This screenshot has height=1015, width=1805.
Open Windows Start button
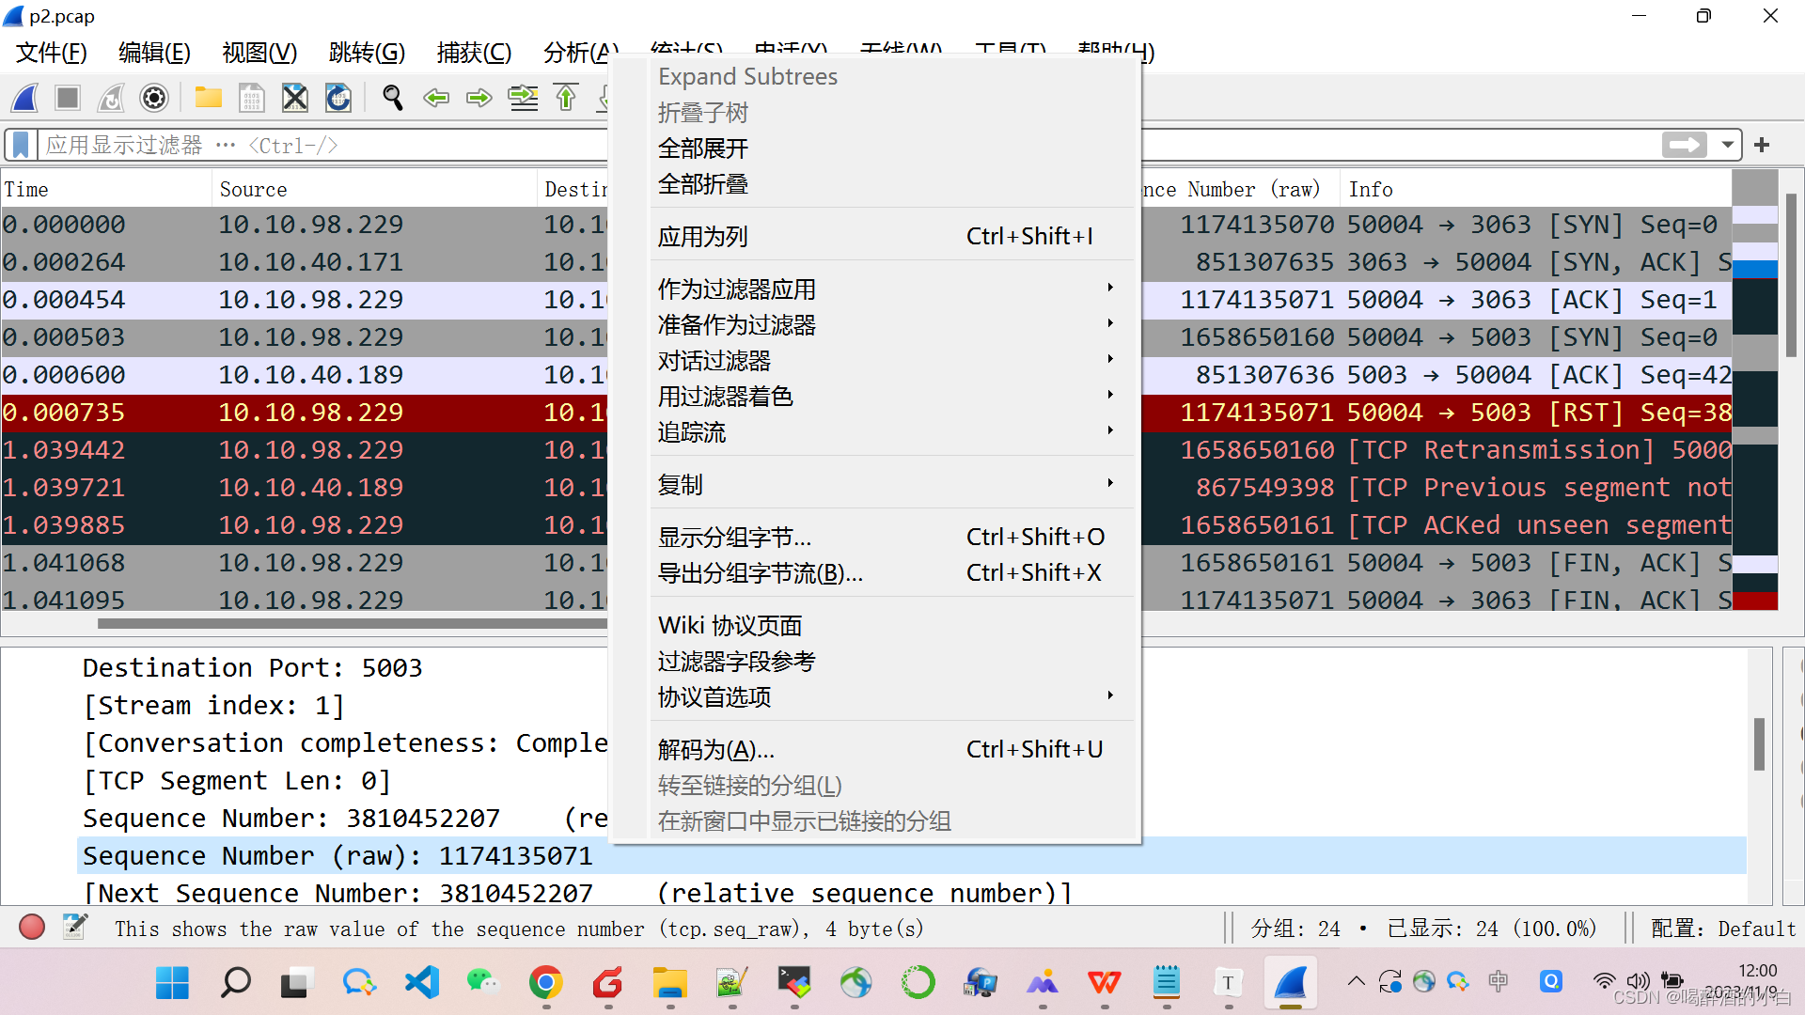(172, 983)
